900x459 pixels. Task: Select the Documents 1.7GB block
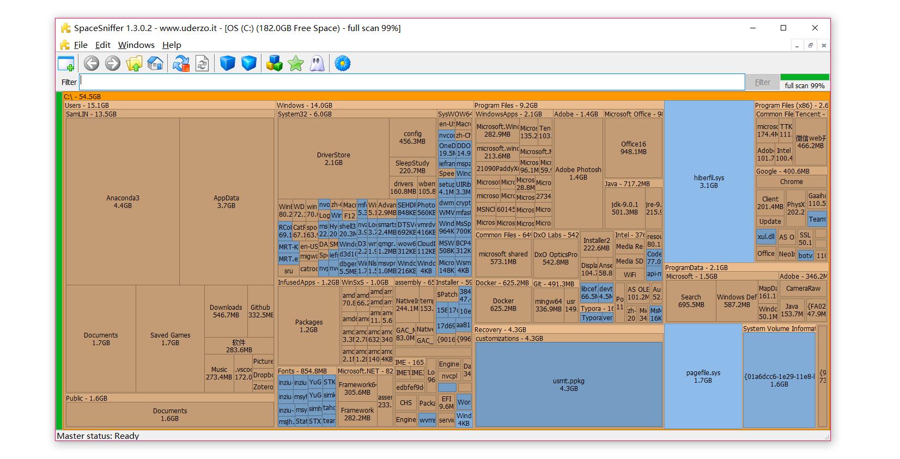tap(101, 339)
